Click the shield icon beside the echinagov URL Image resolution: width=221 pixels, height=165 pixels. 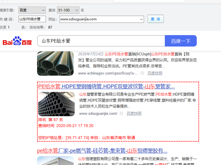[x=142, y=73]
